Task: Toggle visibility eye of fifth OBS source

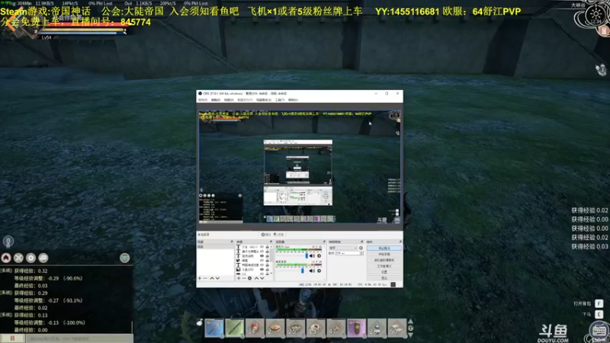Action: pos(262,264)
